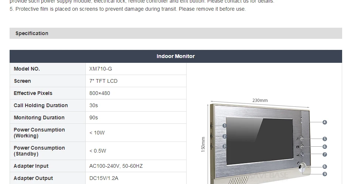Viewport: 351px width, 184px height.
Task: Select the AC100-240V, 50-60HZ value
Action: [x=116, y=166]
